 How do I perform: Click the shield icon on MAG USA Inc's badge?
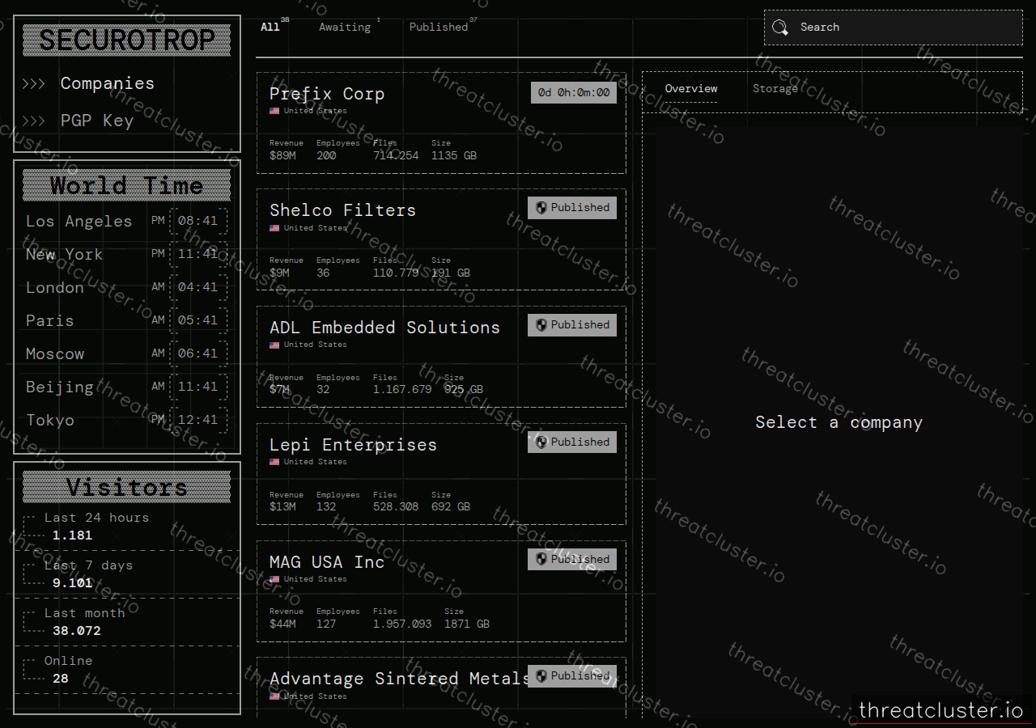tap(541, 560)
